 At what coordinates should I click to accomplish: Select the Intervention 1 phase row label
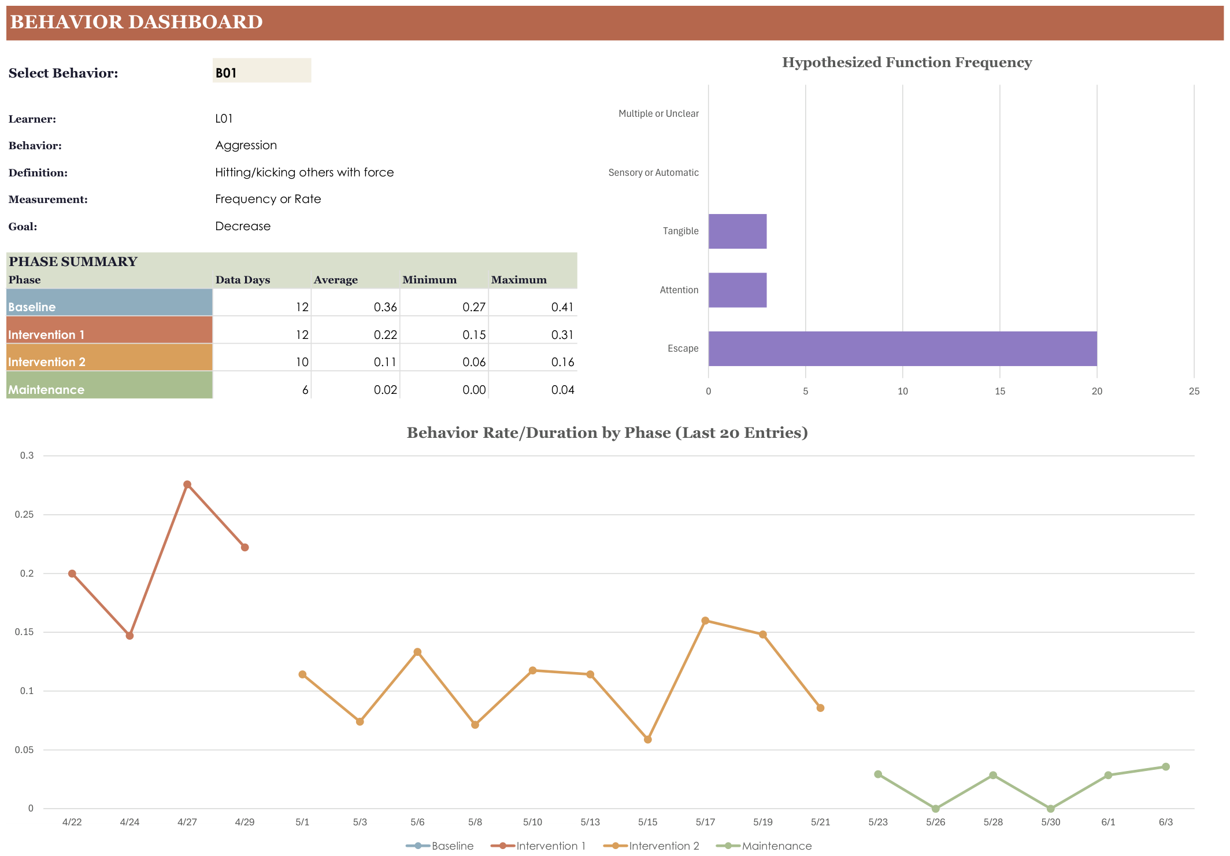109,330
